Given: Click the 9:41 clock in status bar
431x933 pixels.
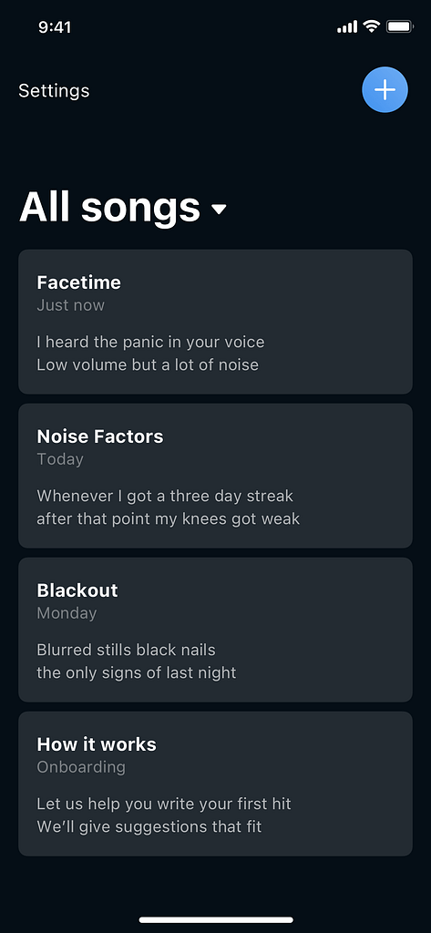Looking at the screenshot, I should point(55,26).
